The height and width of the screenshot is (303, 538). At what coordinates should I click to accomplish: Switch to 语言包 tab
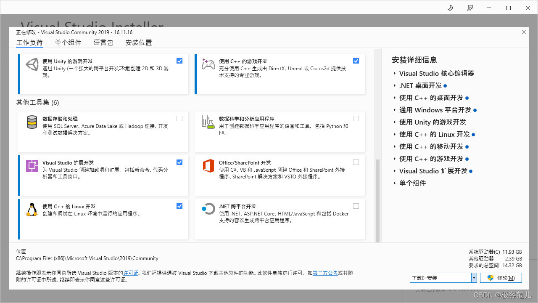click(x=103, y=43)
